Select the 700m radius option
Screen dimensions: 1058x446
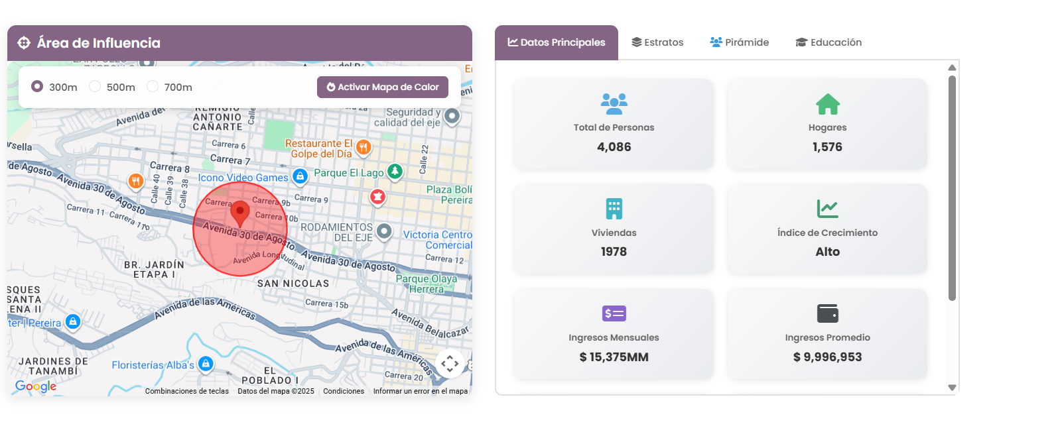tap(153, 87)
